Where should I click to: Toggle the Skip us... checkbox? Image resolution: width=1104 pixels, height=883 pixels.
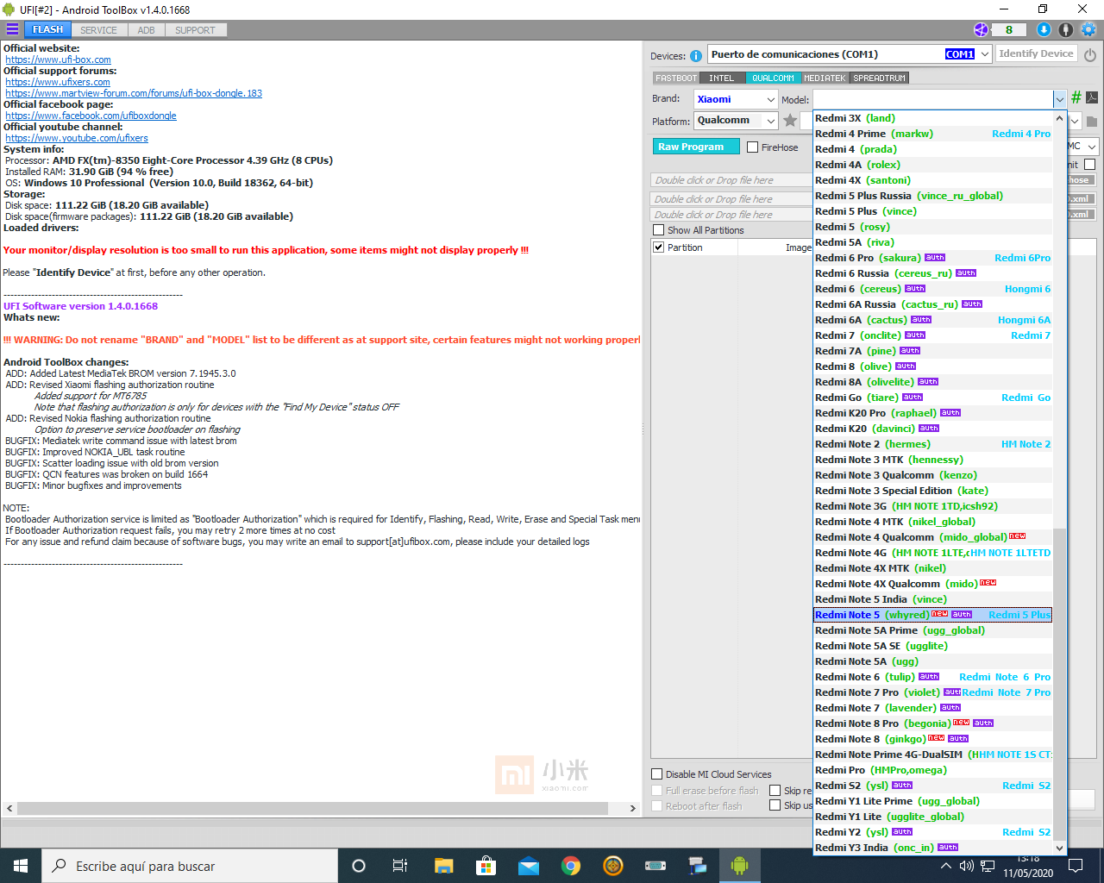click(x=775, y=805)
